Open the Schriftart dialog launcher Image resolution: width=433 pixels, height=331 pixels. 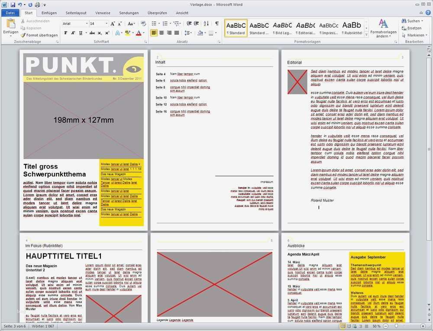(145, 42)
